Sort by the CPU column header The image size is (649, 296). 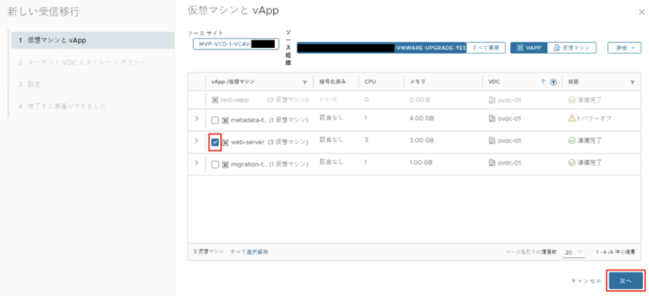click(370, 82)
